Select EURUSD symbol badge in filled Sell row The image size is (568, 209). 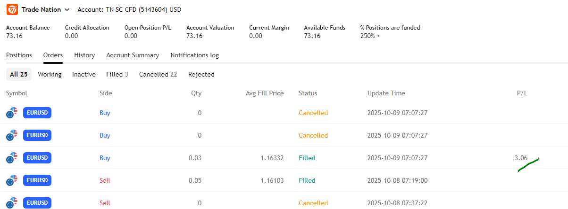[37, 180]
